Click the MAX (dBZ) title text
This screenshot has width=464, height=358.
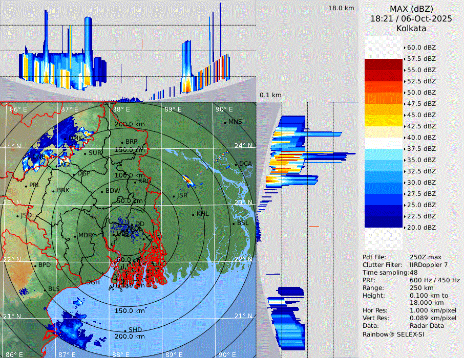tap(411, 9)
